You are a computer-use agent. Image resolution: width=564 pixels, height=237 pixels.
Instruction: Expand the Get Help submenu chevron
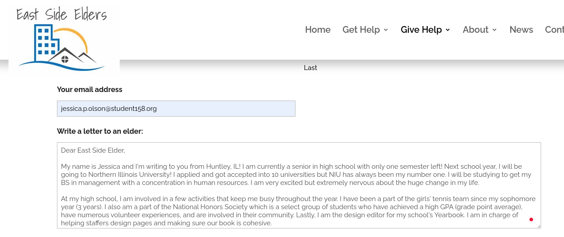click(386, 30)
